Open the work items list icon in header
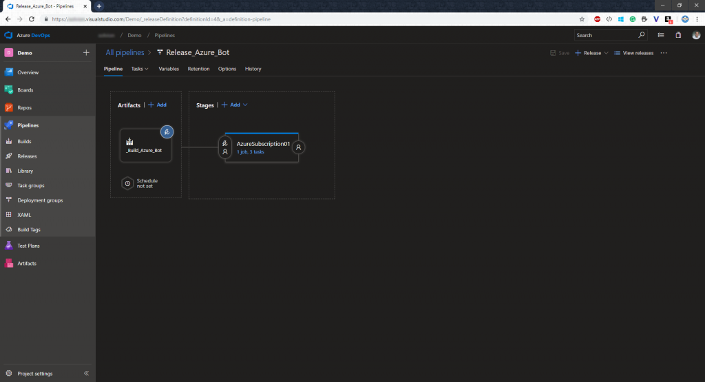The width and height of the screenshot is (705, 382). [661, 35]
